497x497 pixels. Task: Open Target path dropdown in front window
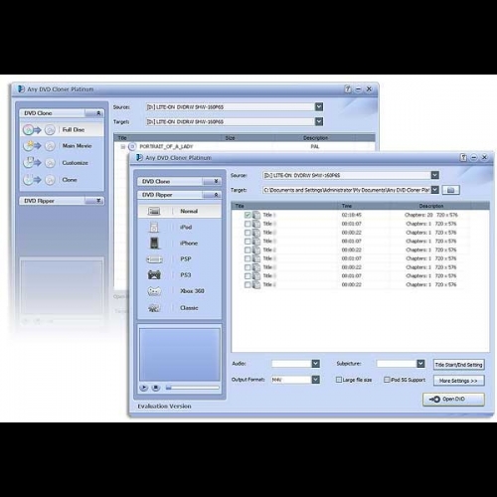tap(435, 190)
